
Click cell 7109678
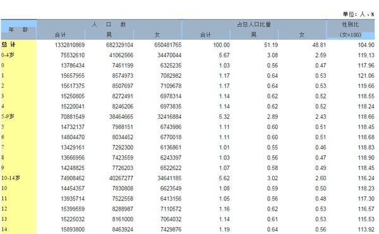(171, 86)
